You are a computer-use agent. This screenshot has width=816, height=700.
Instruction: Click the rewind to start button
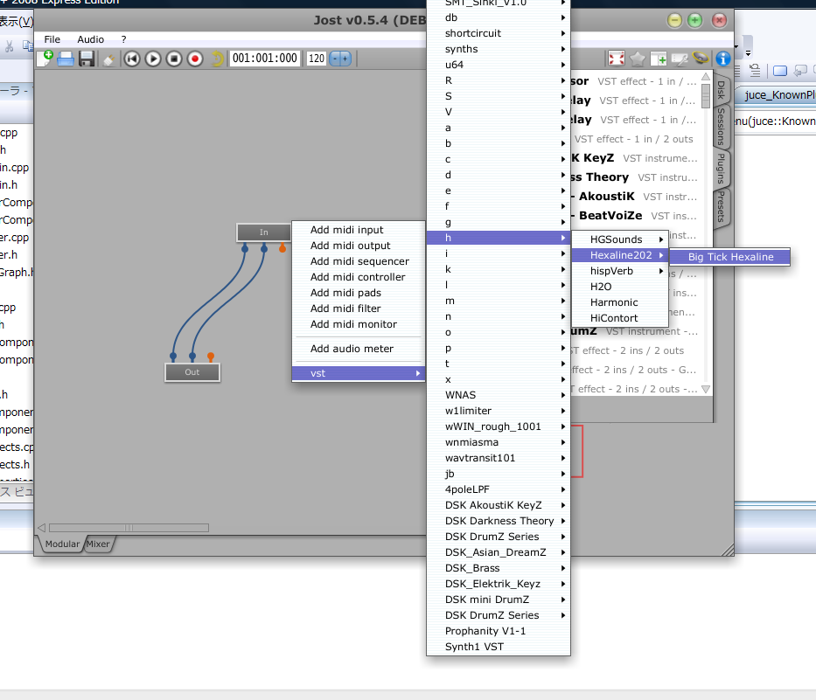point(132,59)
